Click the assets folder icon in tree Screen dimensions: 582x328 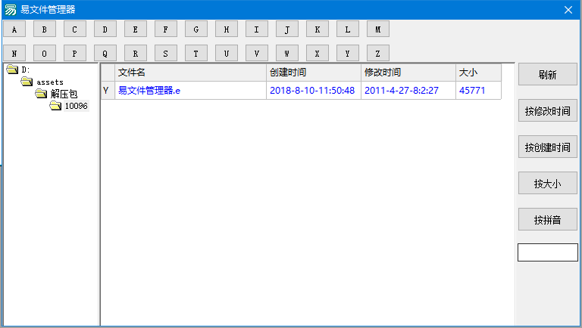(27, 82)
